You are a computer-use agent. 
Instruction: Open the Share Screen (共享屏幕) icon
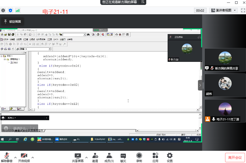pos(78,156)
